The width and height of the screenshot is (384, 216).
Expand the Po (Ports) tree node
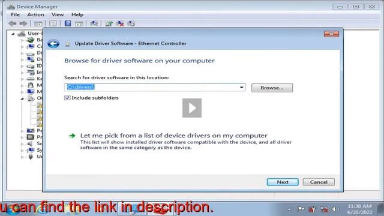click(22, 131)
